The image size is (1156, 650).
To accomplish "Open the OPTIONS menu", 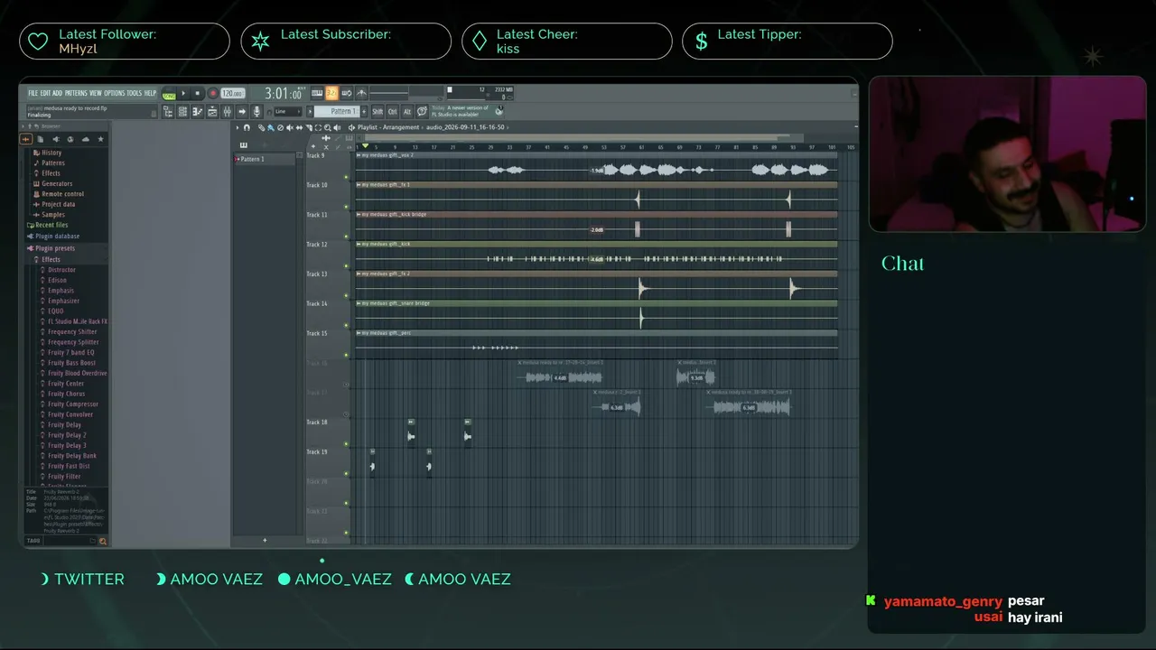I will (114, 93).
